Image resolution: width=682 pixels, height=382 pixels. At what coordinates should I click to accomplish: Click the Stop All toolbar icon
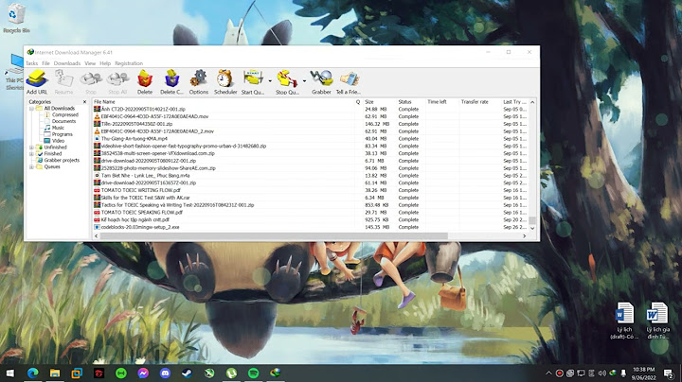(117, 81)
